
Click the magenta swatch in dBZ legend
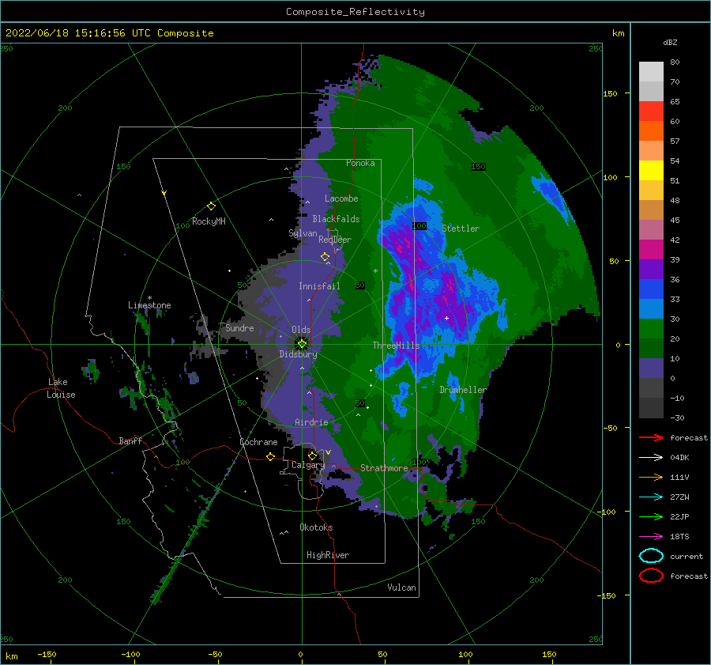point(651,249)
